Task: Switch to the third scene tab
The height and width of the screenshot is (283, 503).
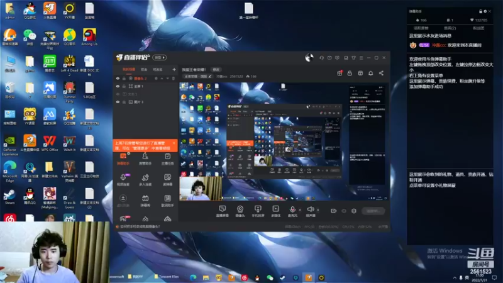Action: [x=158, y=69]
